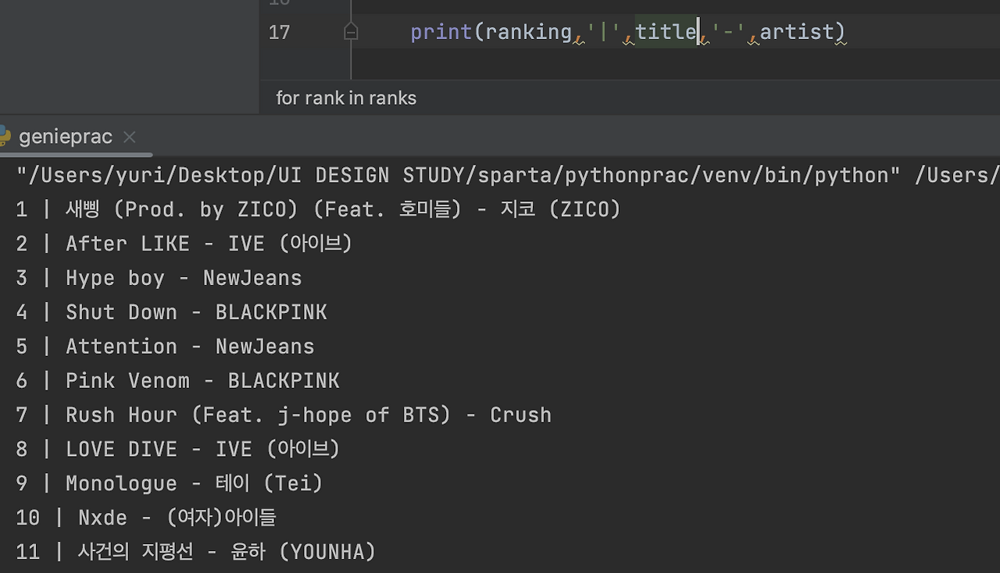Click the sticky header line 'for rank in ranks'
This screenshot has width=1000, height=573.
point(346,98)
